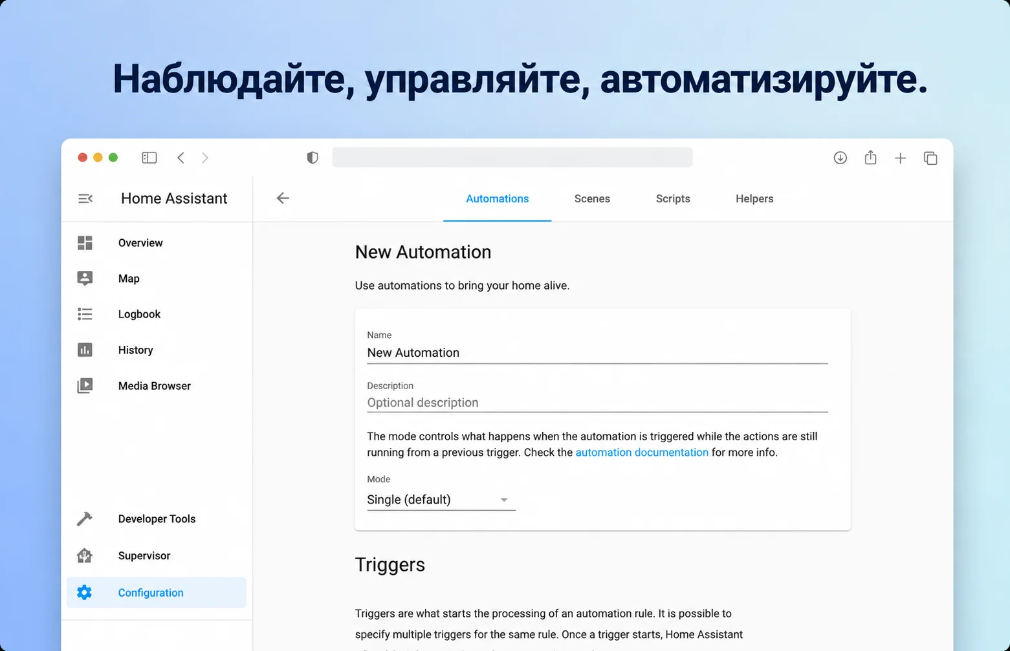
Task: Click the Overview dashboard icon
Action: tap(85, 242)
